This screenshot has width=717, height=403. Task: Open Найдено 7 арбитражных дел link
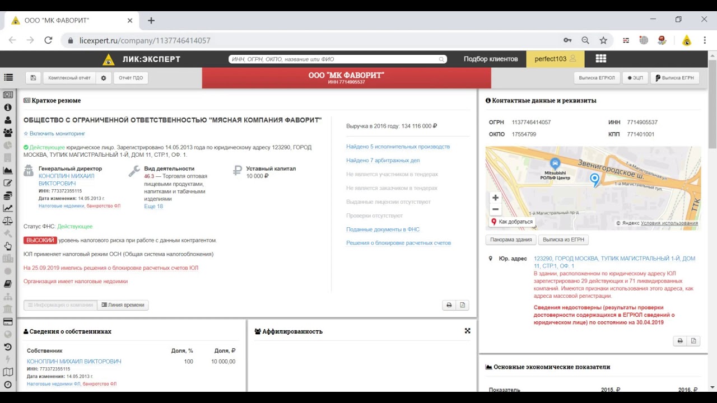383,161
